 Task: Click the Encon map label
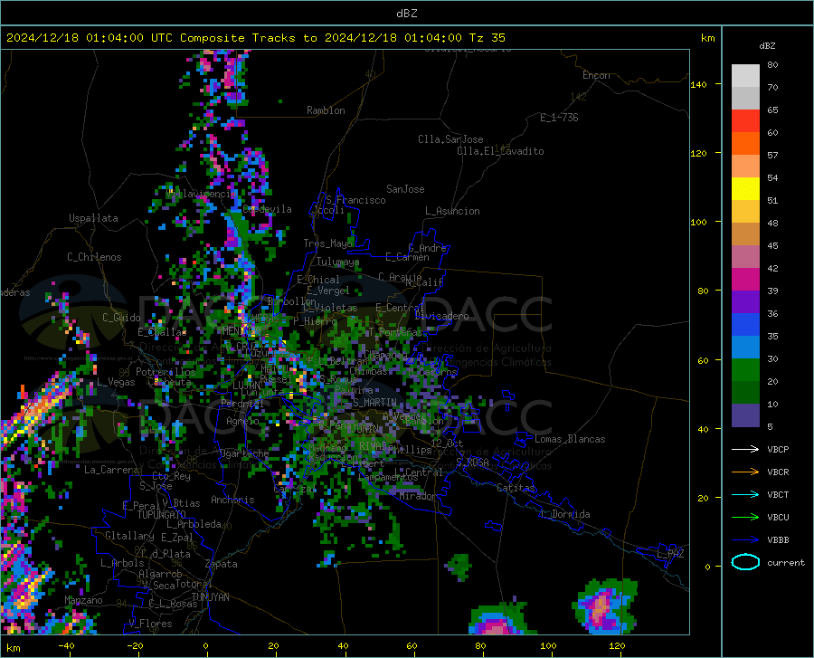click(x=596, y=75)
